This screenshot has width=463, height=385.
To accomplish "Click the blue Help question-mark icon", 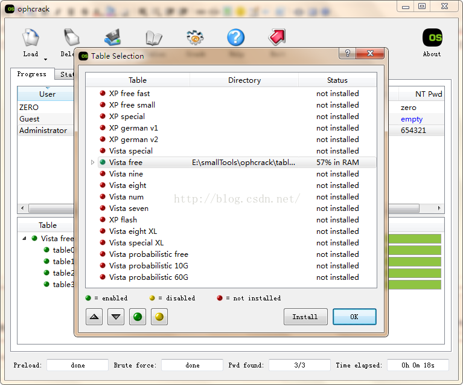I will click(235, 37).
